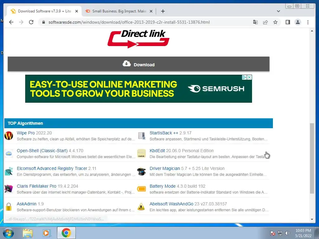
Task: Click the forward navigation arrow
Action: pos(21,22)
